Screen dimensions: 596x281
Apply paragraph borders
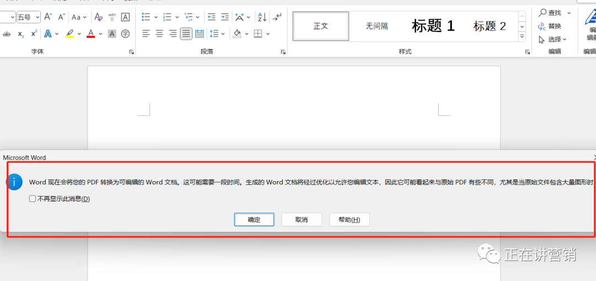[258, 34]
